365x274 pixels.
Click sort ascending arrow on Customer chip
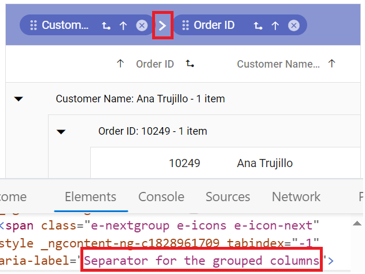[x=123, y=25]
